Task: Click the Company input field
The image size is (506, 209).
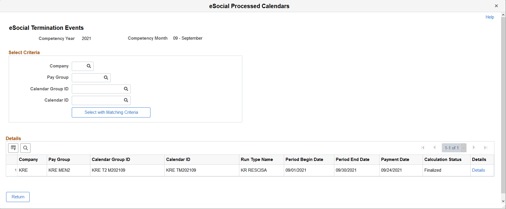Action: tap(78, 66)
